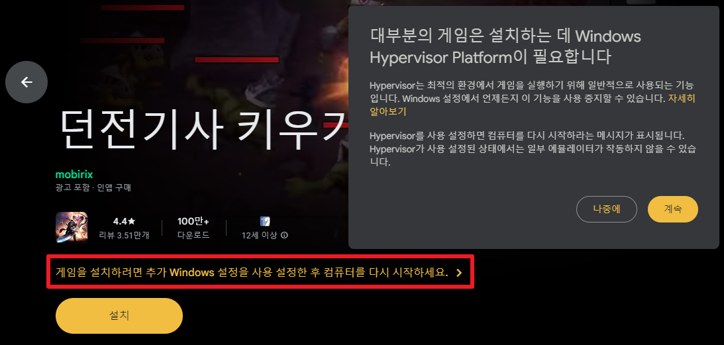This screenshot has height=345, width=724.
Task: Click the Hypervisor Platform dialog heading
Action: (505, 46)
